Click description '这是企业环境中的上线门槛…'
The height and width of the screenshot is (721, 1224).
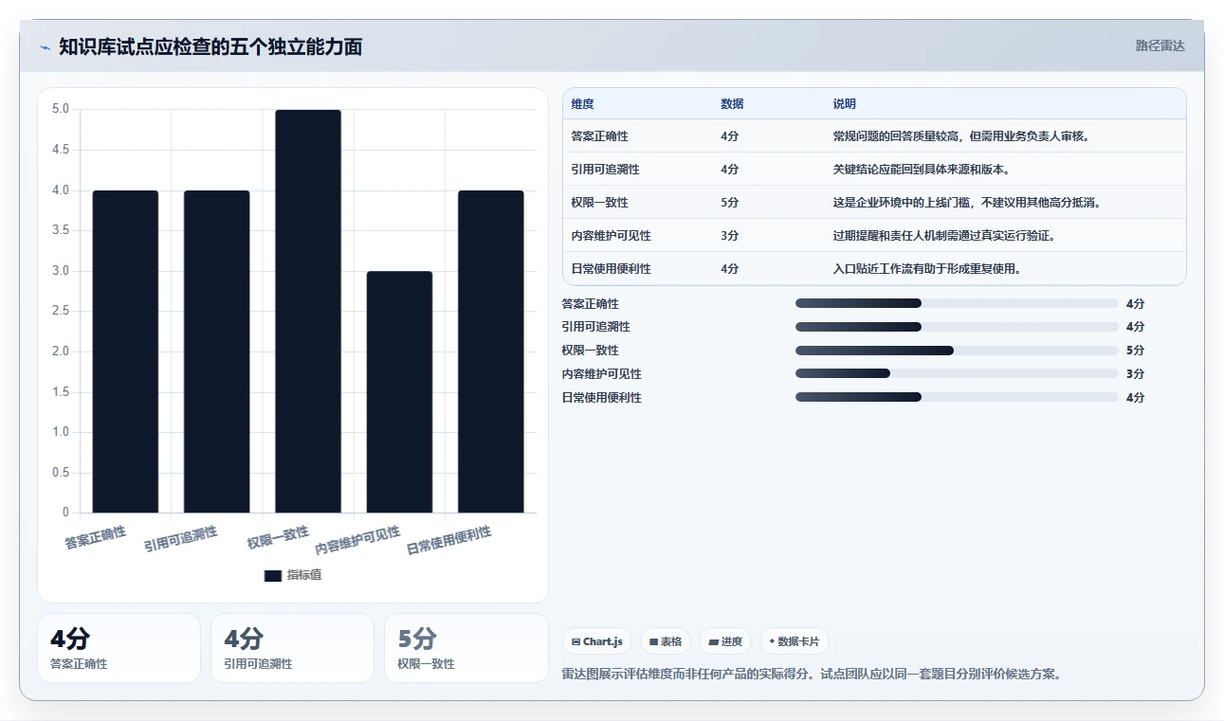967,203
